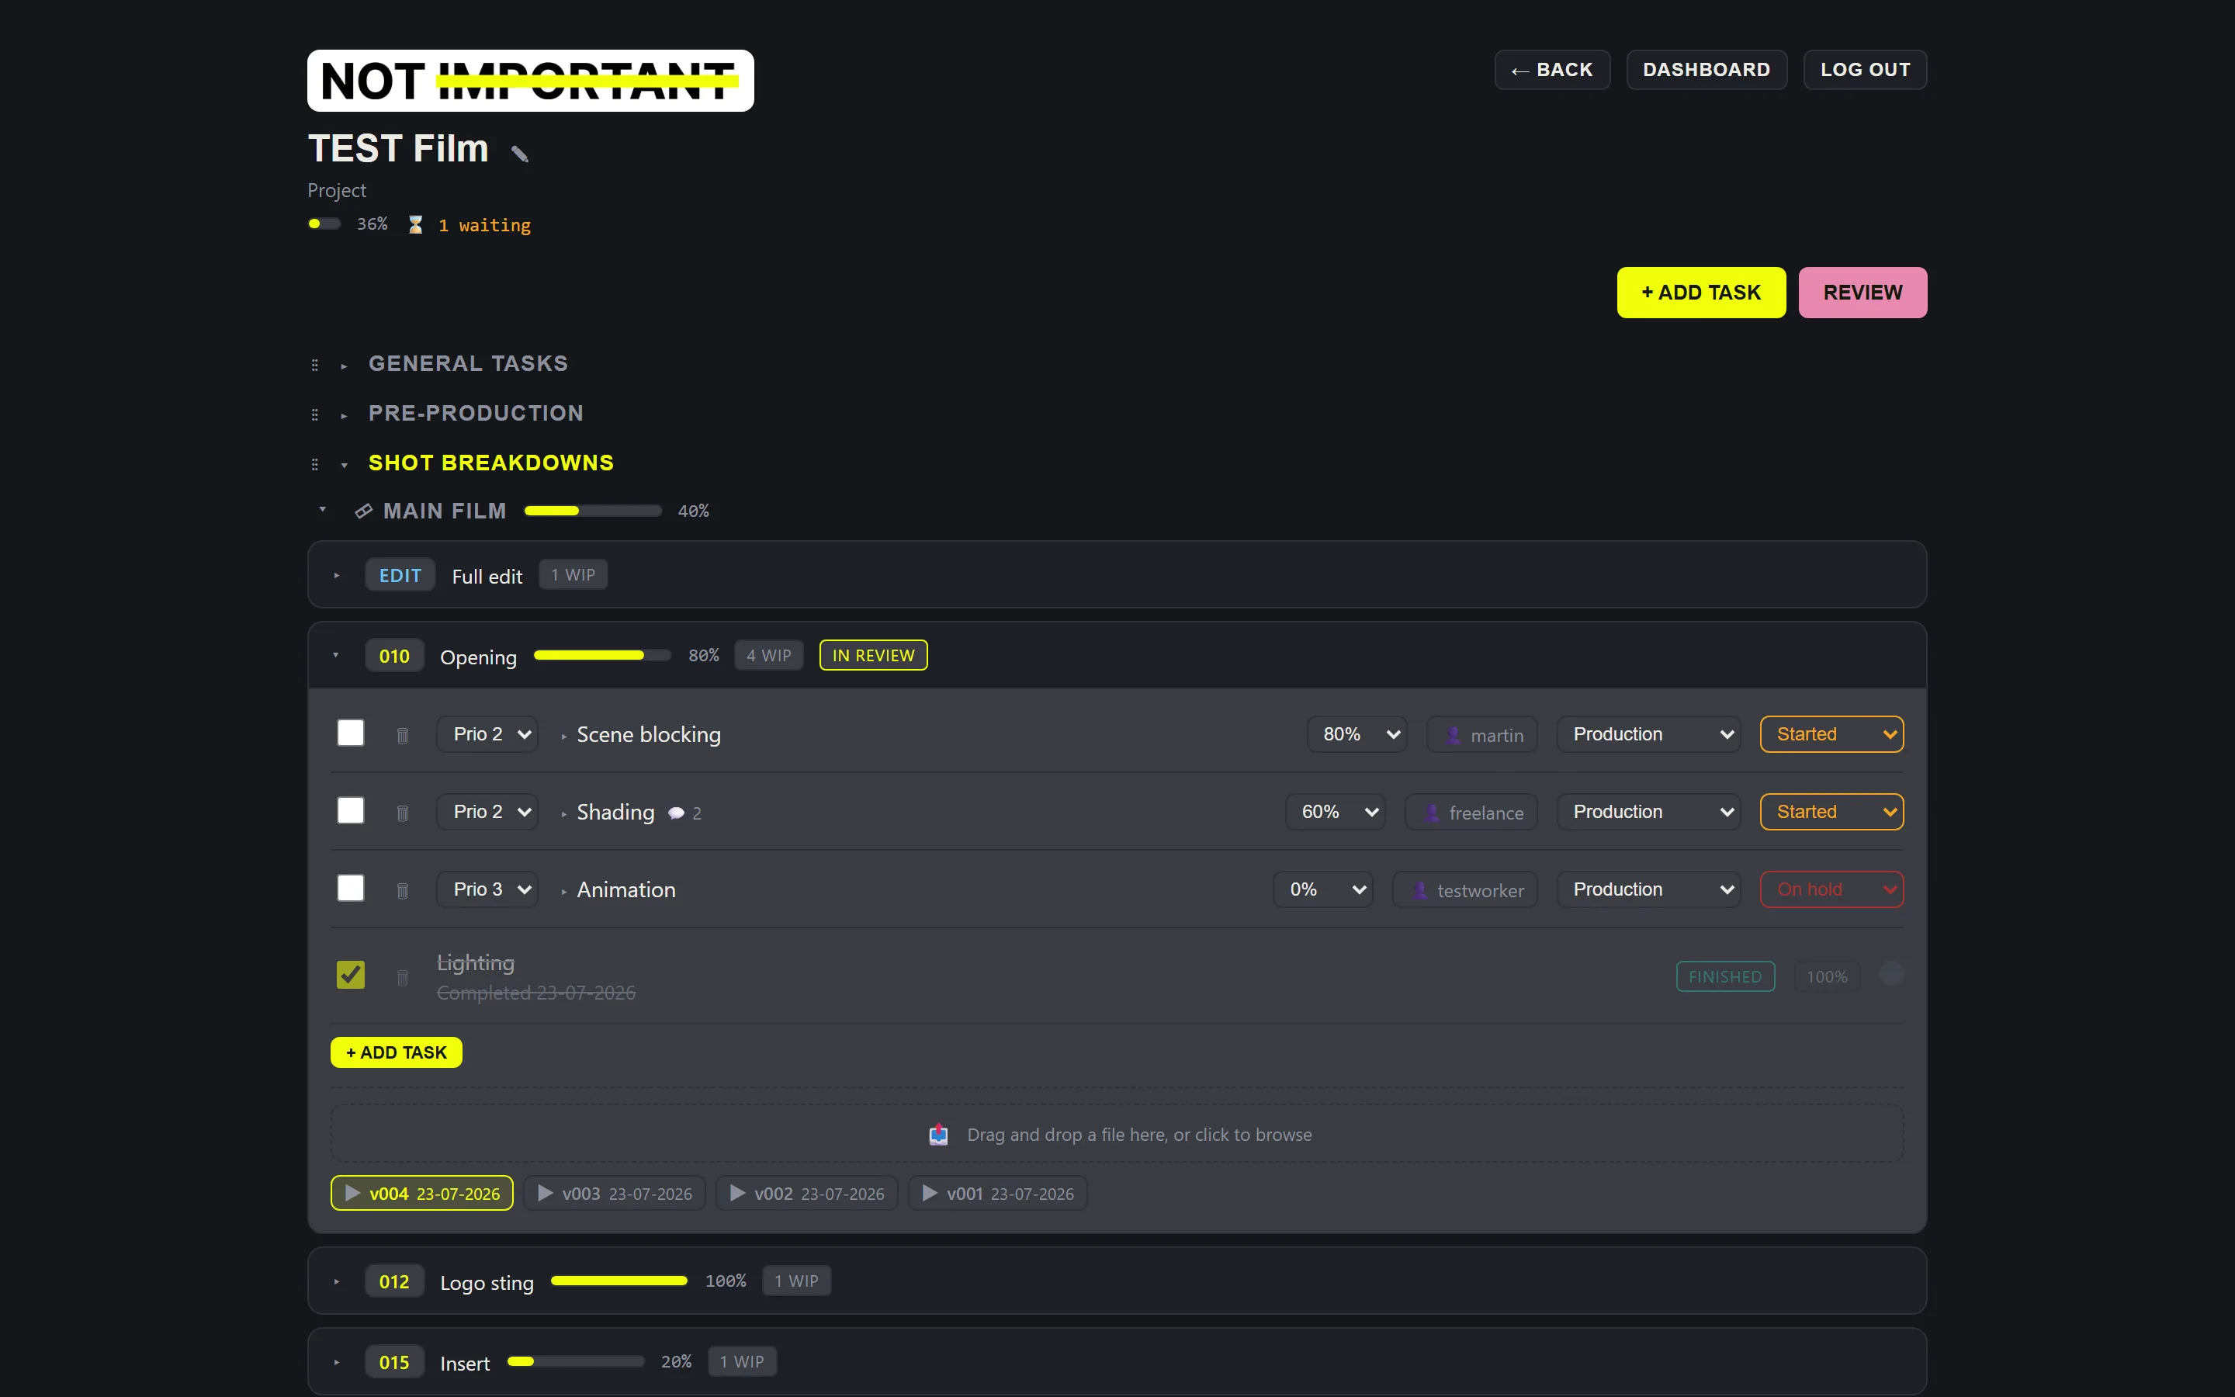Screen dimensions: 2235x1397
Task: Click the file drag and drop zone
Action: [1117, 1134]
